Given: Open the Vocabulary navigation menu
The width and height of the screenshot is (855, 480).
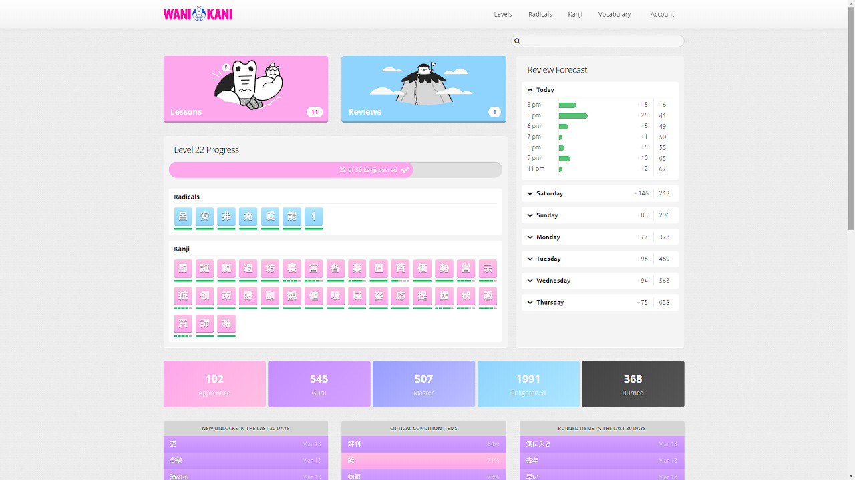Looking at the screenshot, I should pos(614,14).
